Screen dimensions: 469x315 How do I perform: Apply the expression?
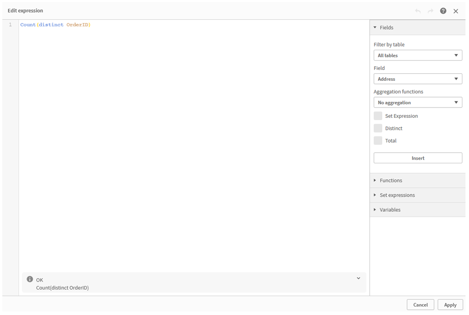pos(450,304)
